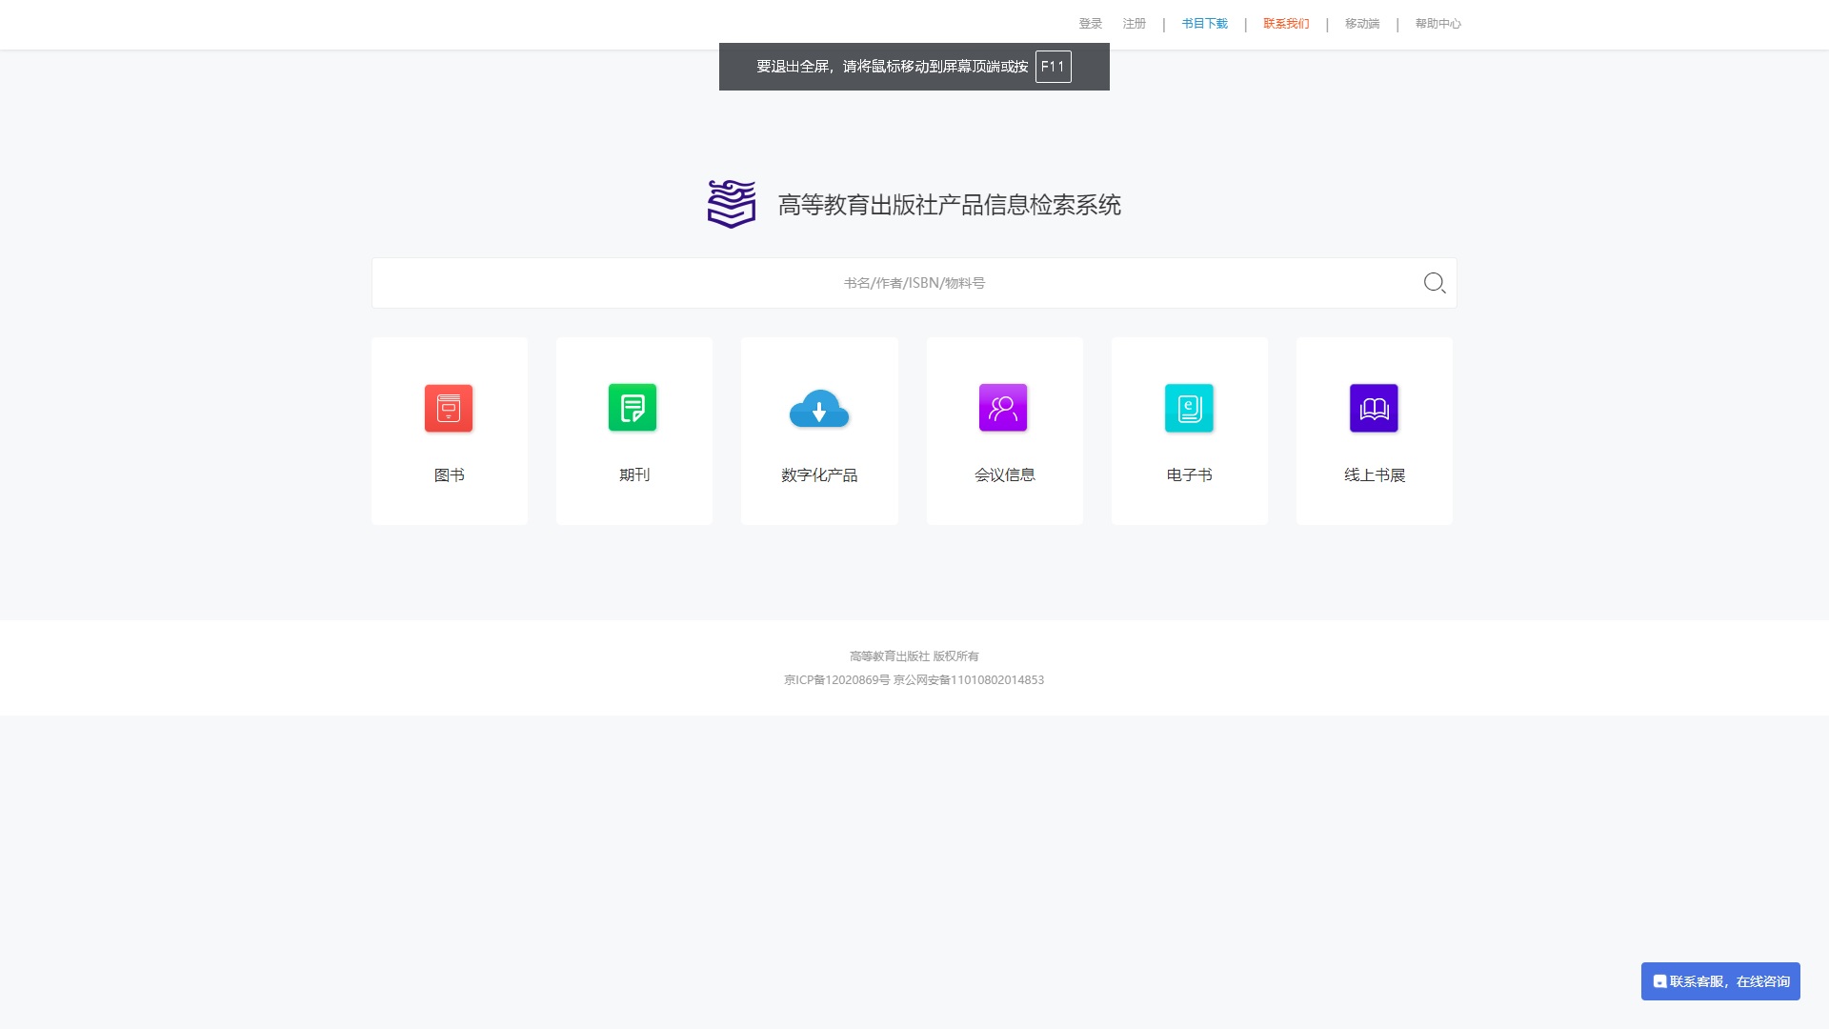Click the 期刊 card label text

click(634, 474)
